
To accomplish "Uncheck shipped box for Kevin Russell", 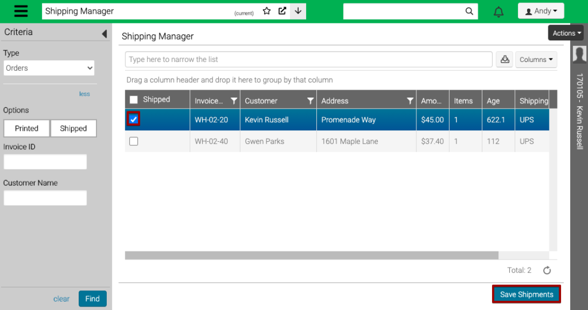I will click(134, 119).
